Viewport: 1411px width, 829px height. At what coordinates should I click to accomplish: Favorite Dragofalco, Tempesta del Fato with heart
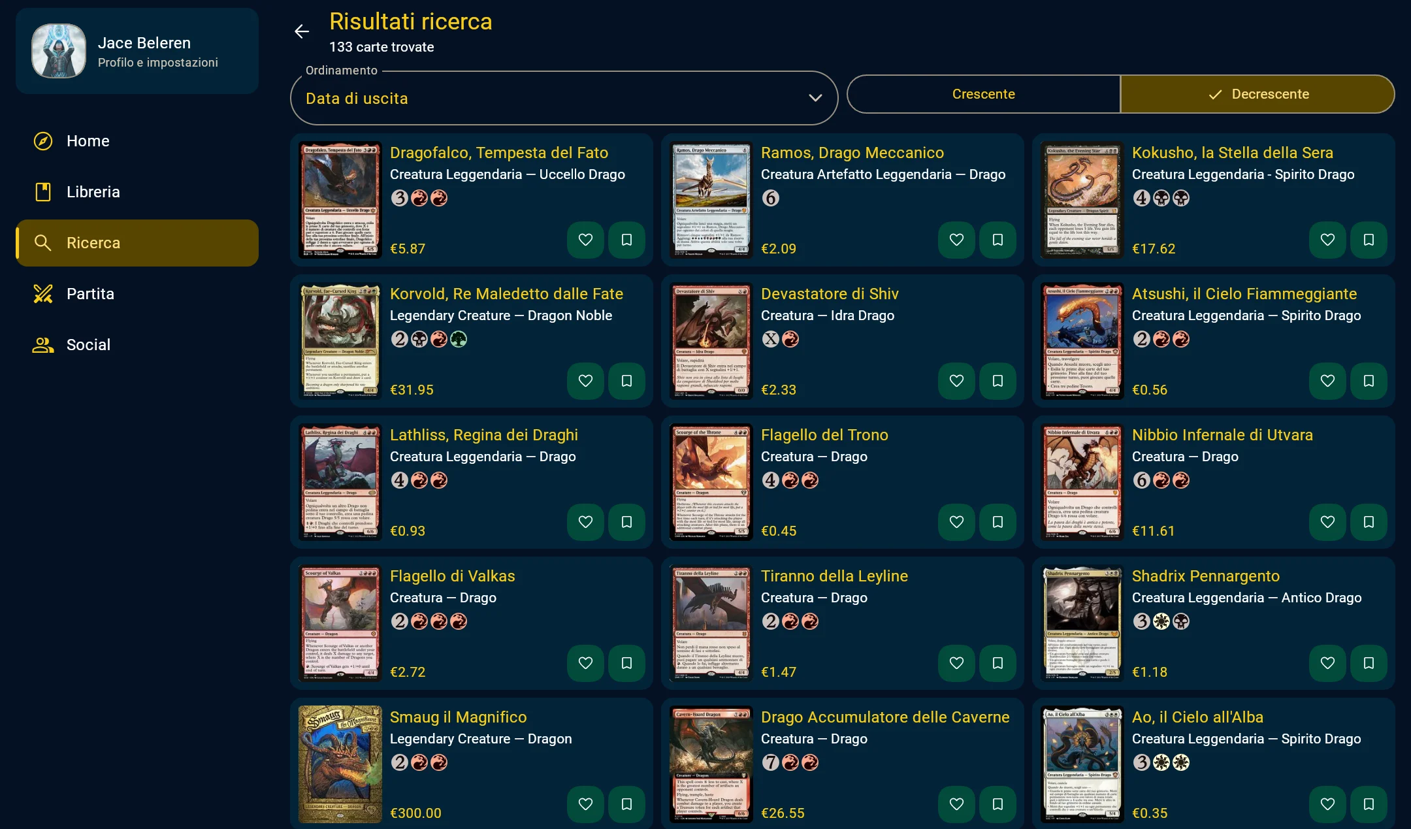585,240
